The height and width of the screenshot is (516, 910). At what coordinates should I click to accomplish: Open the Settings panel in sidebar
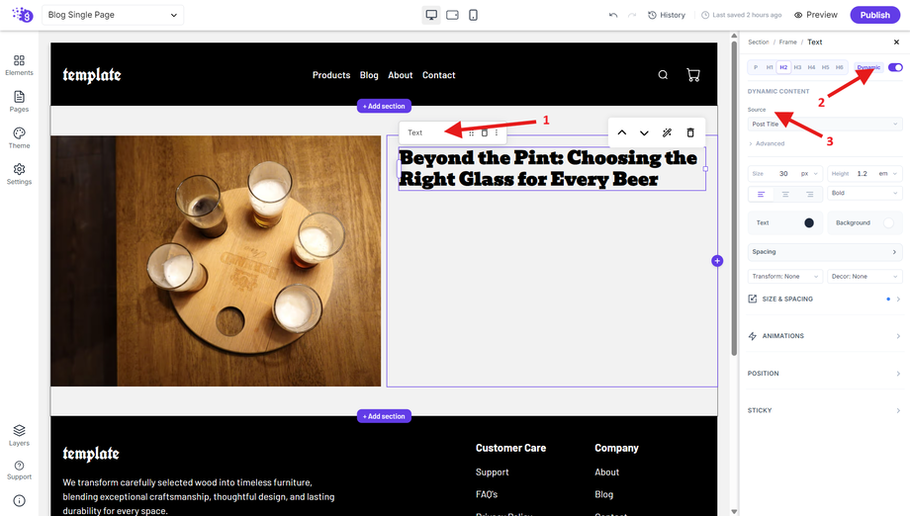tap(19, 174)
